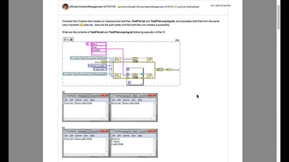289x162 pixels.
Task: Click the brown VI icon on snippet toolbar
Action: [x=71, y=40]
